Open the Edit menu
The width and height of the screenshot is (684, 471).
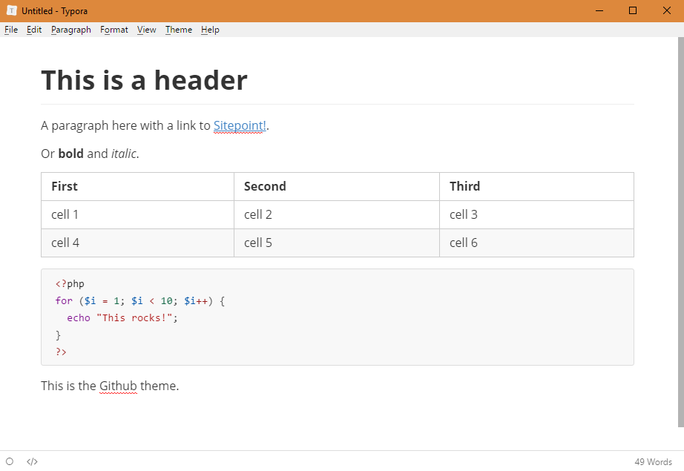point(34,30)
